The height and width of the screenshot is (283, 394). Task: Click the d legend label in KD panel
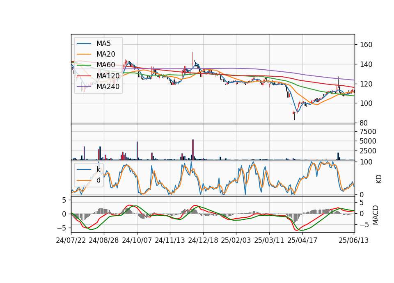[98, 180]
